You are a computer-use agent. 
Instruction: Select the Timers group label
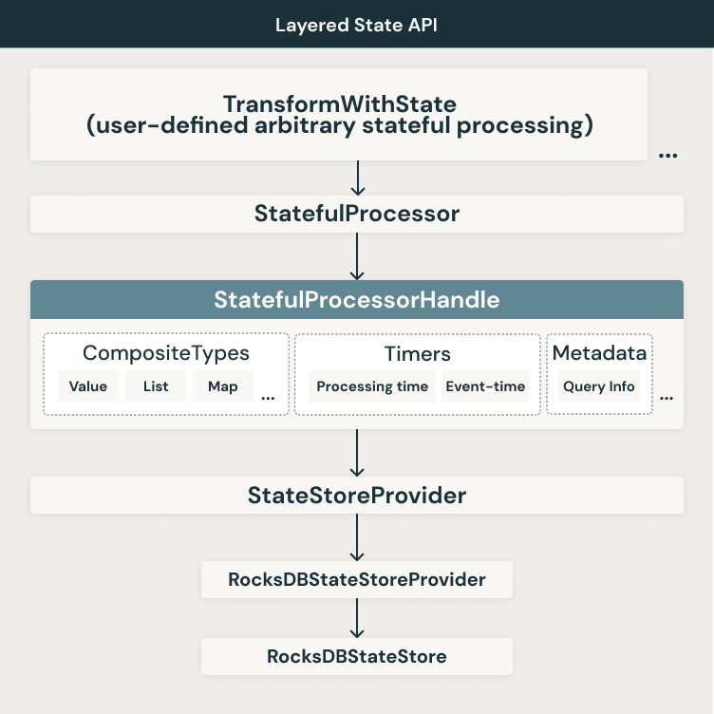point(417,353)
